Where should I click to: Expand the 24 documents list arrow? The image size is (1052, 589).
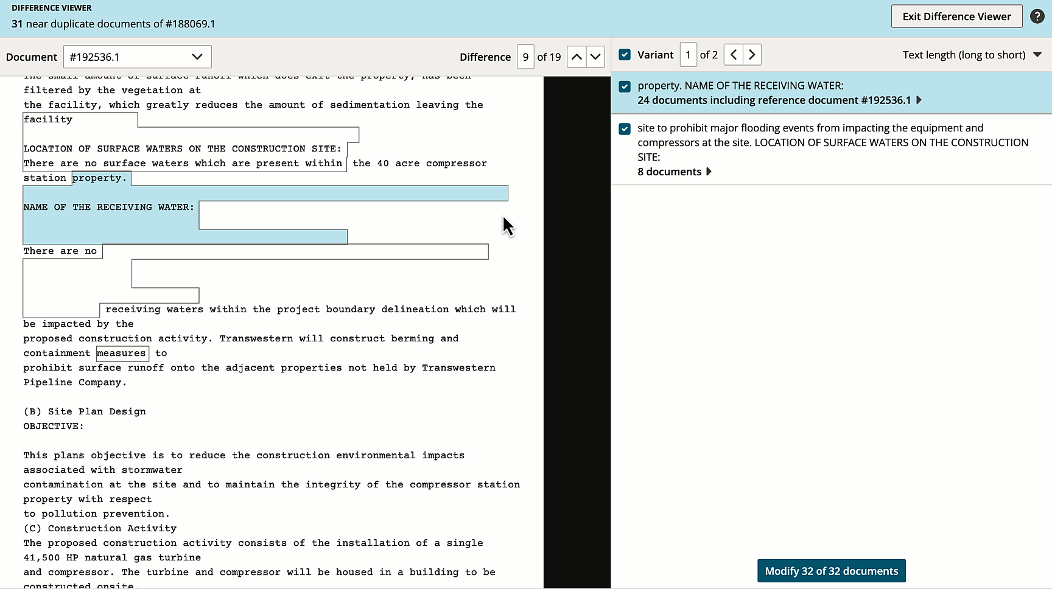(919, 100)
